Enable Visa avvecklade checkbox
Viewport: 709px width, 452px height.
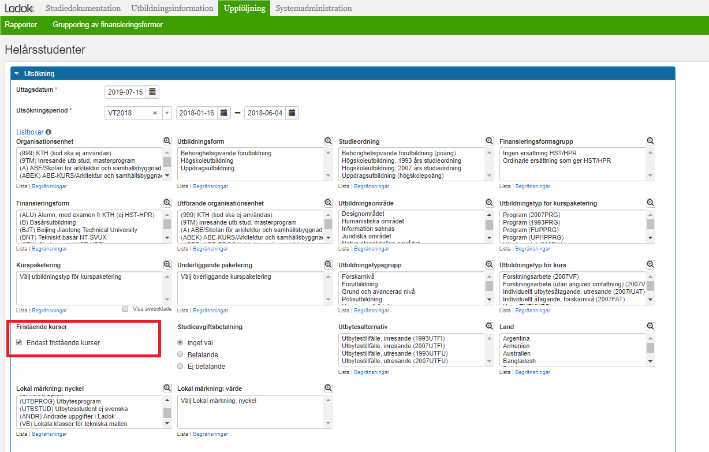[125, 309]
